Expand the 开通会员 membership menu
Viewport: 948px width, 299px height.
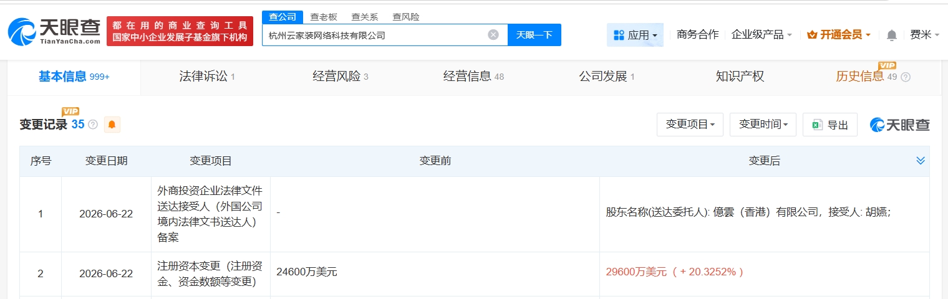click(x=839, y=35)
